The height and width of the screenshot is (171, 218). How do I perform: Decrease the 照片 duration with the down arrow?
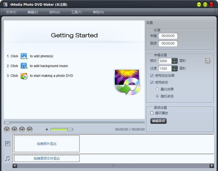tap(174, 62)
